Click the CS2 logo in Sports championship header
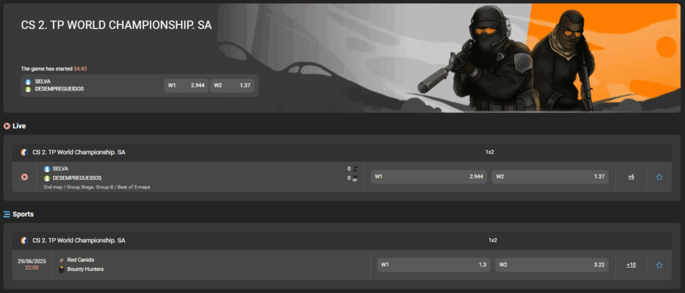The image size is (685, 293). click(x=24, y=239)
